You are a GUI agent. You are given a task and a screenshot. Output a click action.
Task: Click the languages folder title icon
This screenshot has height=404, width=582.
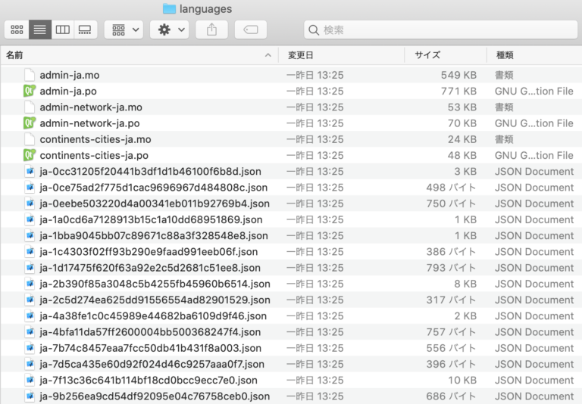169,8
